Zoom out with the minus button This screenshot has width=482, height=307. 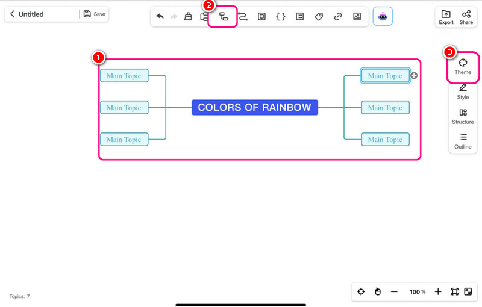pos(394,291)
